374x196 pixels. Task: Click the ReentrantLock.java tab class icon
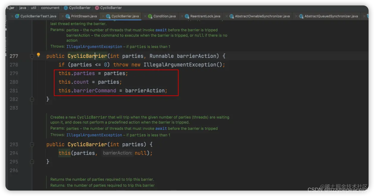coord(187,16)
